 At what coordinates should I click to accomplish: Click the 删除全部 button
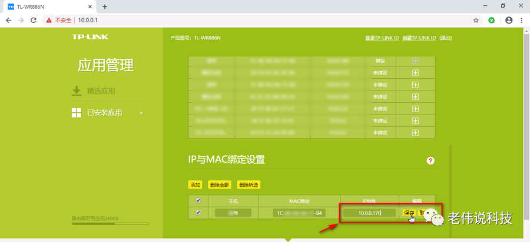pyautogui.click(x=220, y=184)
